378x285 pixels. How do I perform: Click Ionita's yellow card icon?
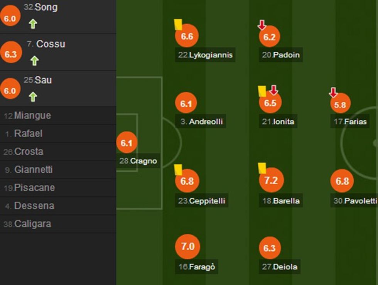(262, 91)
